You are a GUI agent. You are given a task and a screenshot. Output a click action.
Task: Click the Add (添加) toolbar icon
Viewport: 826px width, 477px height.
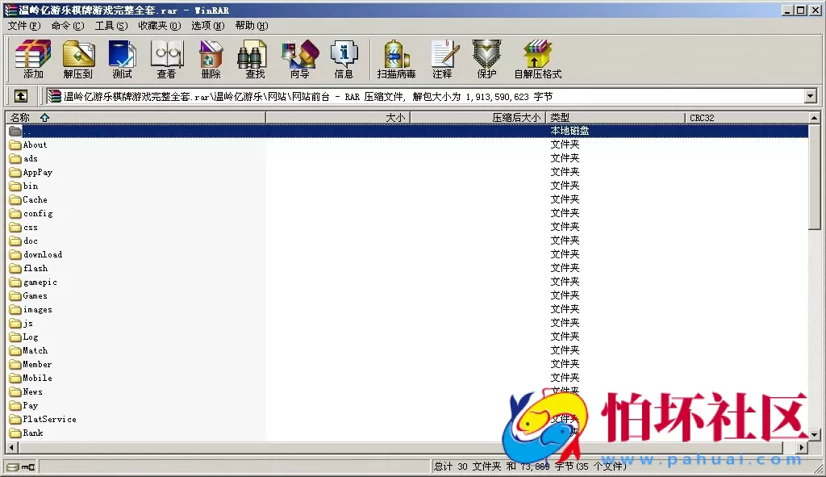click(33, 60)
